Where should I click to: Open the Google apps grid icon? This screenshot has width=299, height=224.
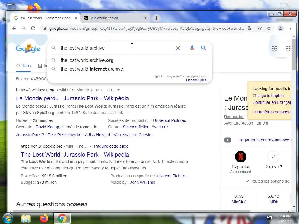coord(288,48)
